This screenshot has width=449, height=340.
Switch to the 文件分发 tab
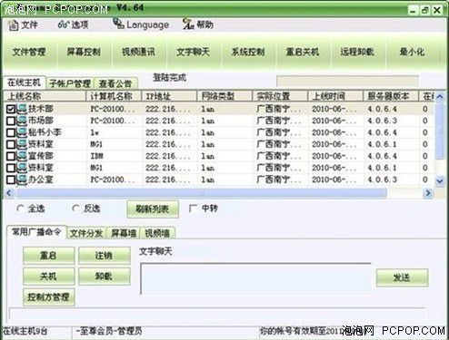[x=86, y=233]
